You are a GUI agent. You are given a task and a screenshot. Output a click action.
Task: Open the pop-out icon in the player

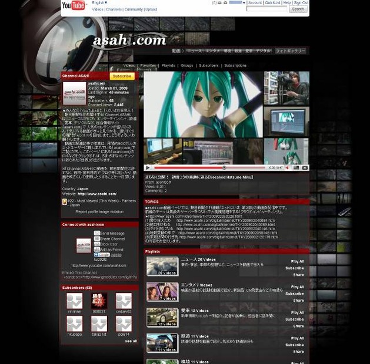pyautogui.click(x=305, y=168)
